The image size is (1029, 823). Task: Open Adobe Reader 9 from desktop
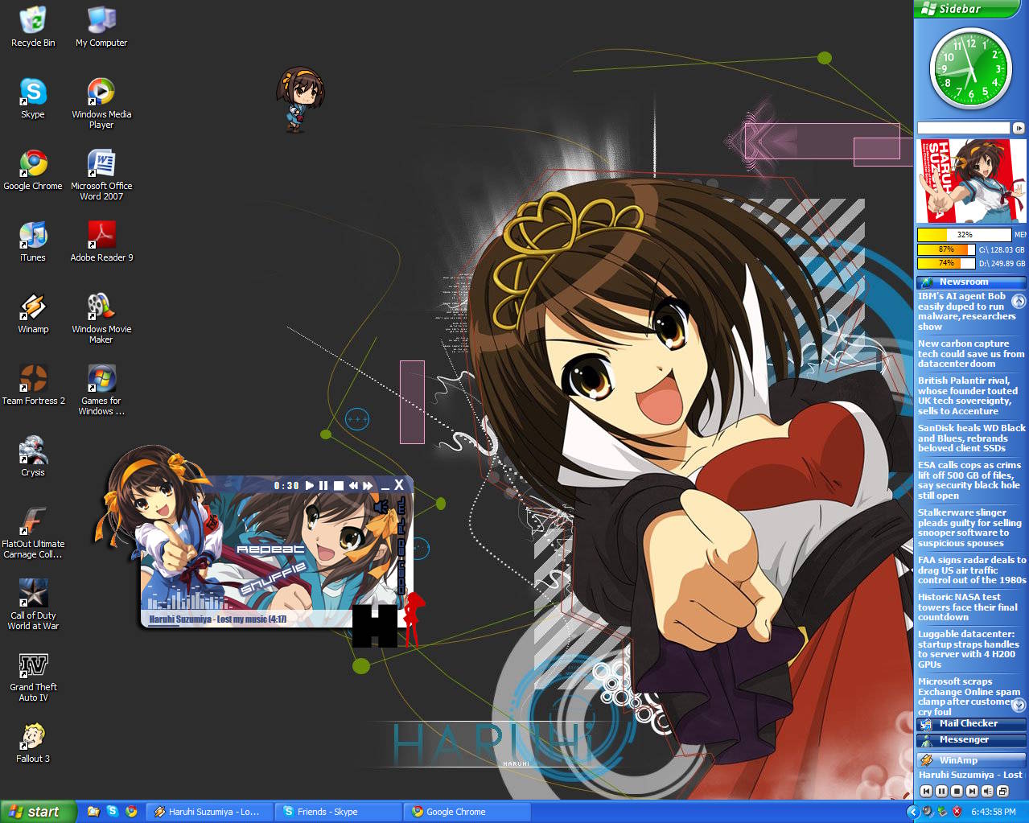tap(101, 236)
